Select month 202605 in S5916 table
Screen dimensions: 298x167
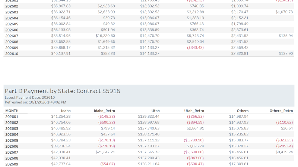click(x=12, y=141)
